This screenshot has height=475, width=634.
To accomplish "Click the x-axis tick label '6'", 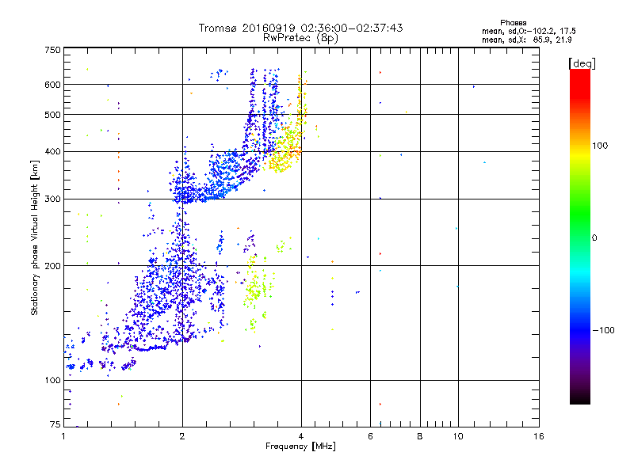I will tap(370, 436).
